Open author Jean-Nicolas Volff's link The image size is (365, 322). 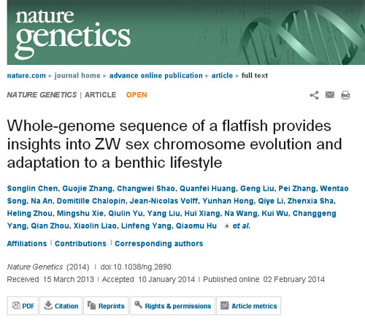click(x=164, y=201)
